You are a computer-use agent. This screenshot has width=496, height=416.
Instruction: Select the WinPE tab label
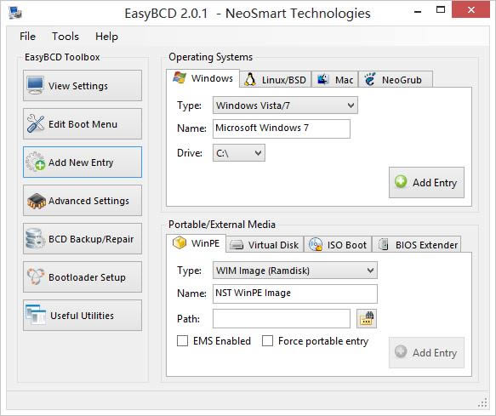click(x=205, y=243)
